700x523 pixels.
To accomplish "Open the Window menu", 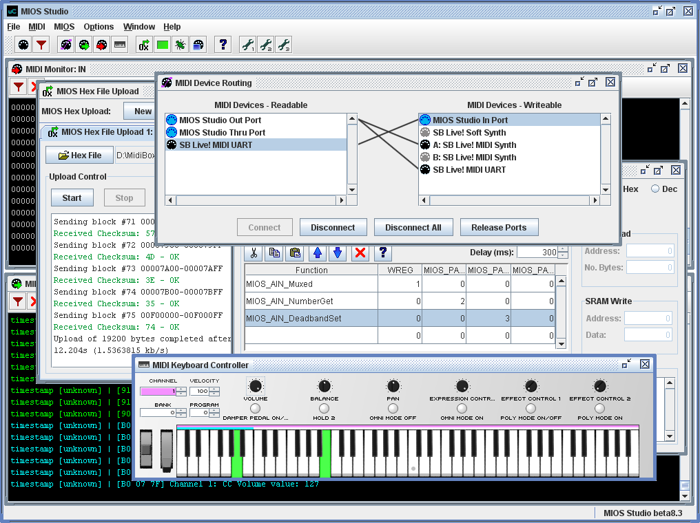I will point(139,27).
